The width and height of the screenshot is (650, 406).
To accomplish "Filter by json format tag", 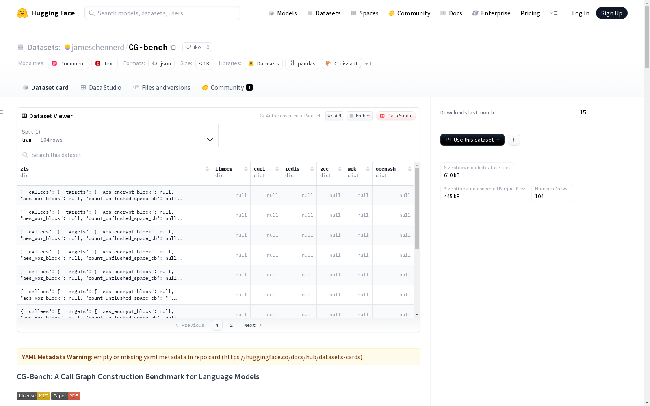I will 161,63.
